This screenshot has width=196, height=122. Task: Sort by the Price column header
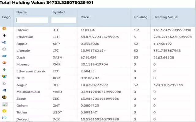(85, 17)
